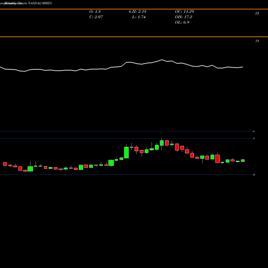The image size is (268, 268).
Task: Click the 23 price axis label
Action: (x=257, y=13)
